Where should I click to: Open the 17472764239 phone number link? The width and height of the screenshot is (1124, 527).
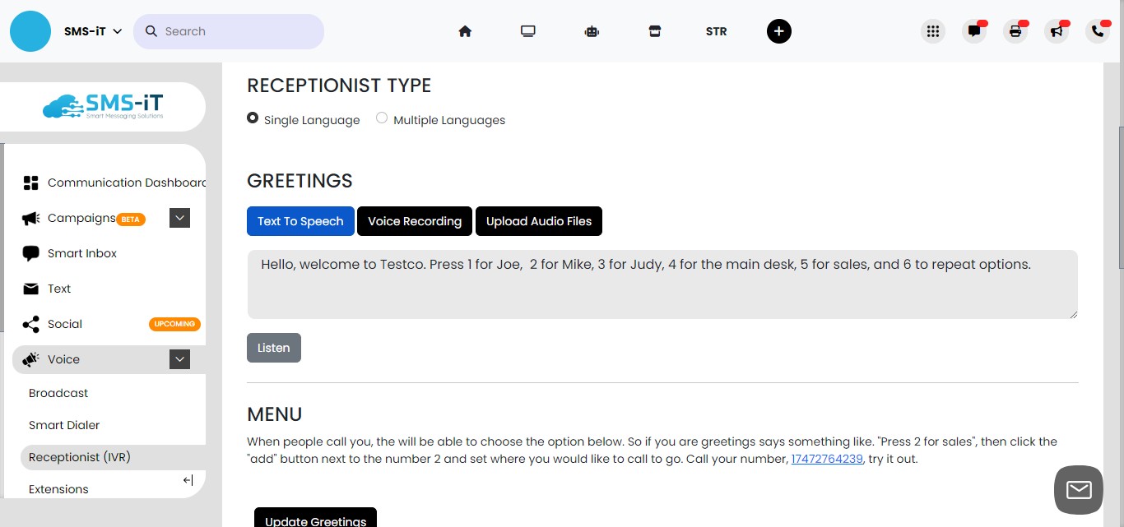[x=826, y=459]
